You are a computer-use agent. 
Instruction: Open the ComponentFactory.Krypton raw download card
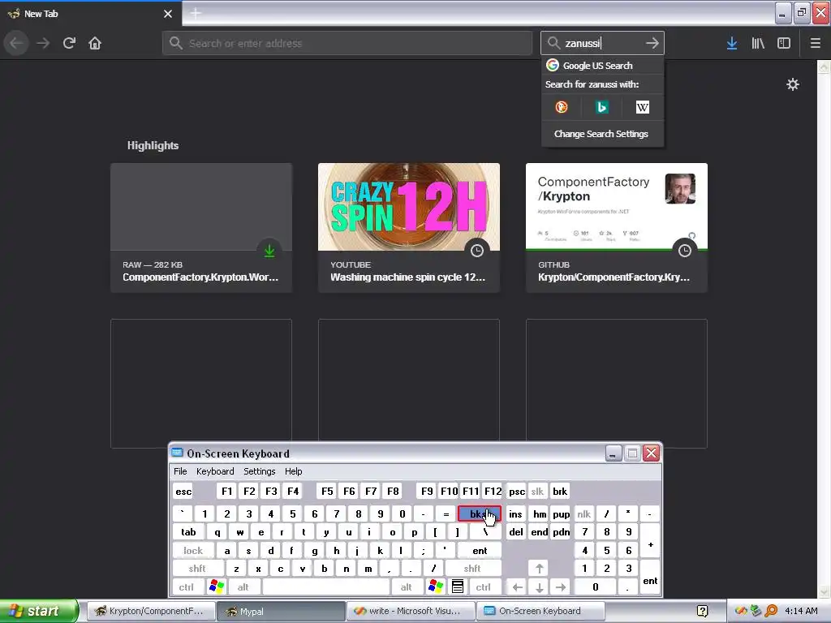point(201,228)
